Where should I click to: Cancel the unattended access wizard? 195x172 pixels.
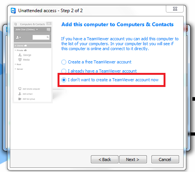click(165, 159)
